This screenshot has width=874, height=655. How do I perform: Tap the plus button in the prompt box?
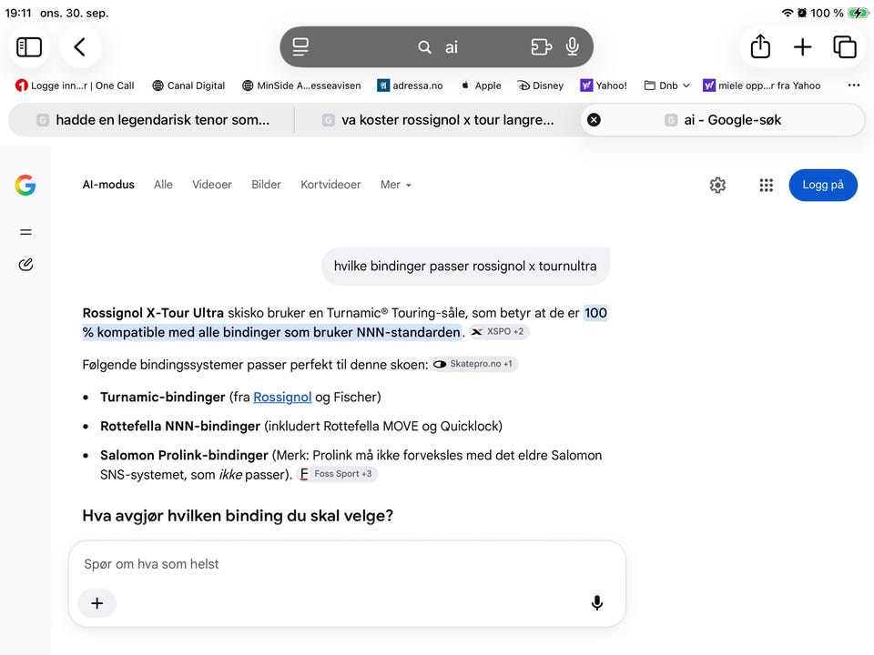point(97,603)
